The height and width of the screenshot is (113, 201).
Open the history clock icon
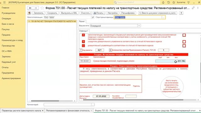pos(168,2)
